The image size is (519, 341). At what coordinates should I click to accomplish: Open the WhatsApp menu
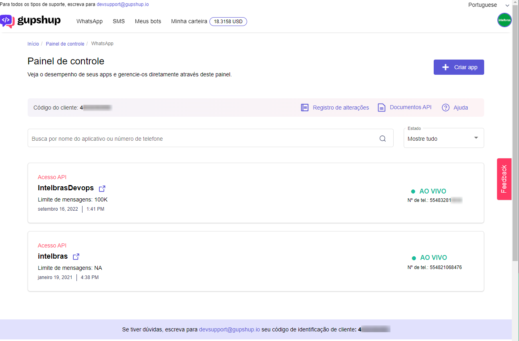point(90,21)
